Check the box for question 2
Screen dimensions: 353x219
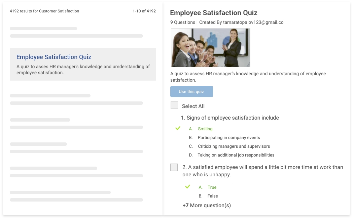(174, 167)
